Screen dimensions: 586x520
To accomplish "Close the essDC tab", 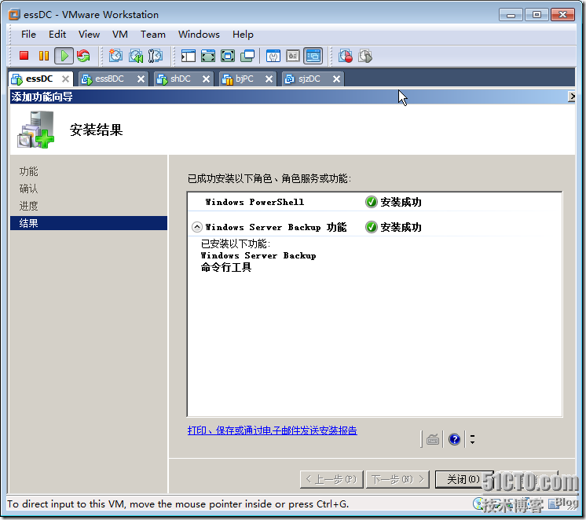I will 65,79.
